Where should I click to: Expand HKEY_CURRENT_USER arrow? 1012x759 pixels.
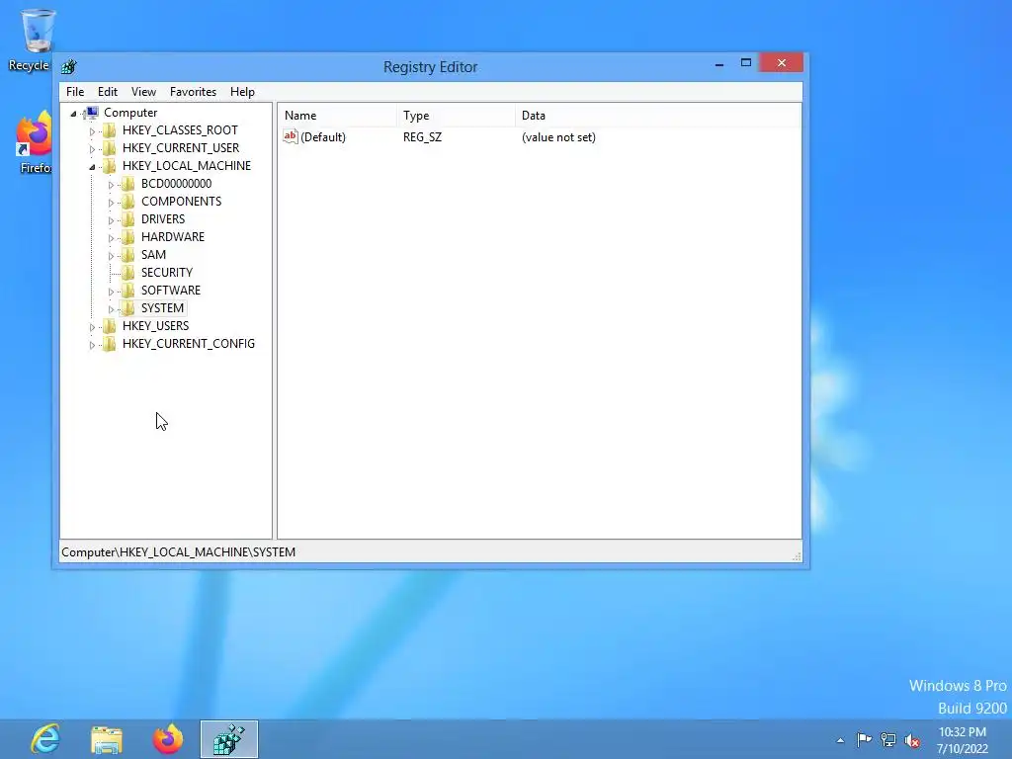[92, 149]
